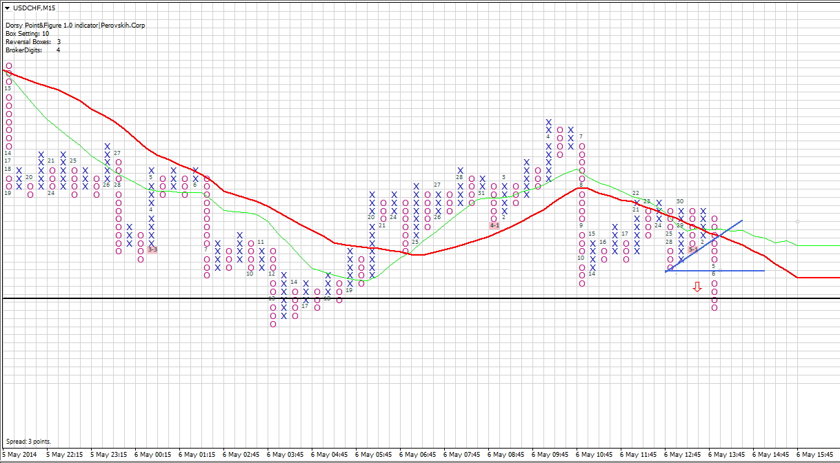Click the BrokerDigits: 4 text

tap(32, 50)
